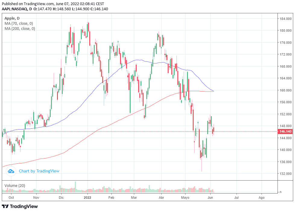Click the O:147.470 open value
The width and height of the screenshot is (295, 212).
[43, 9]
